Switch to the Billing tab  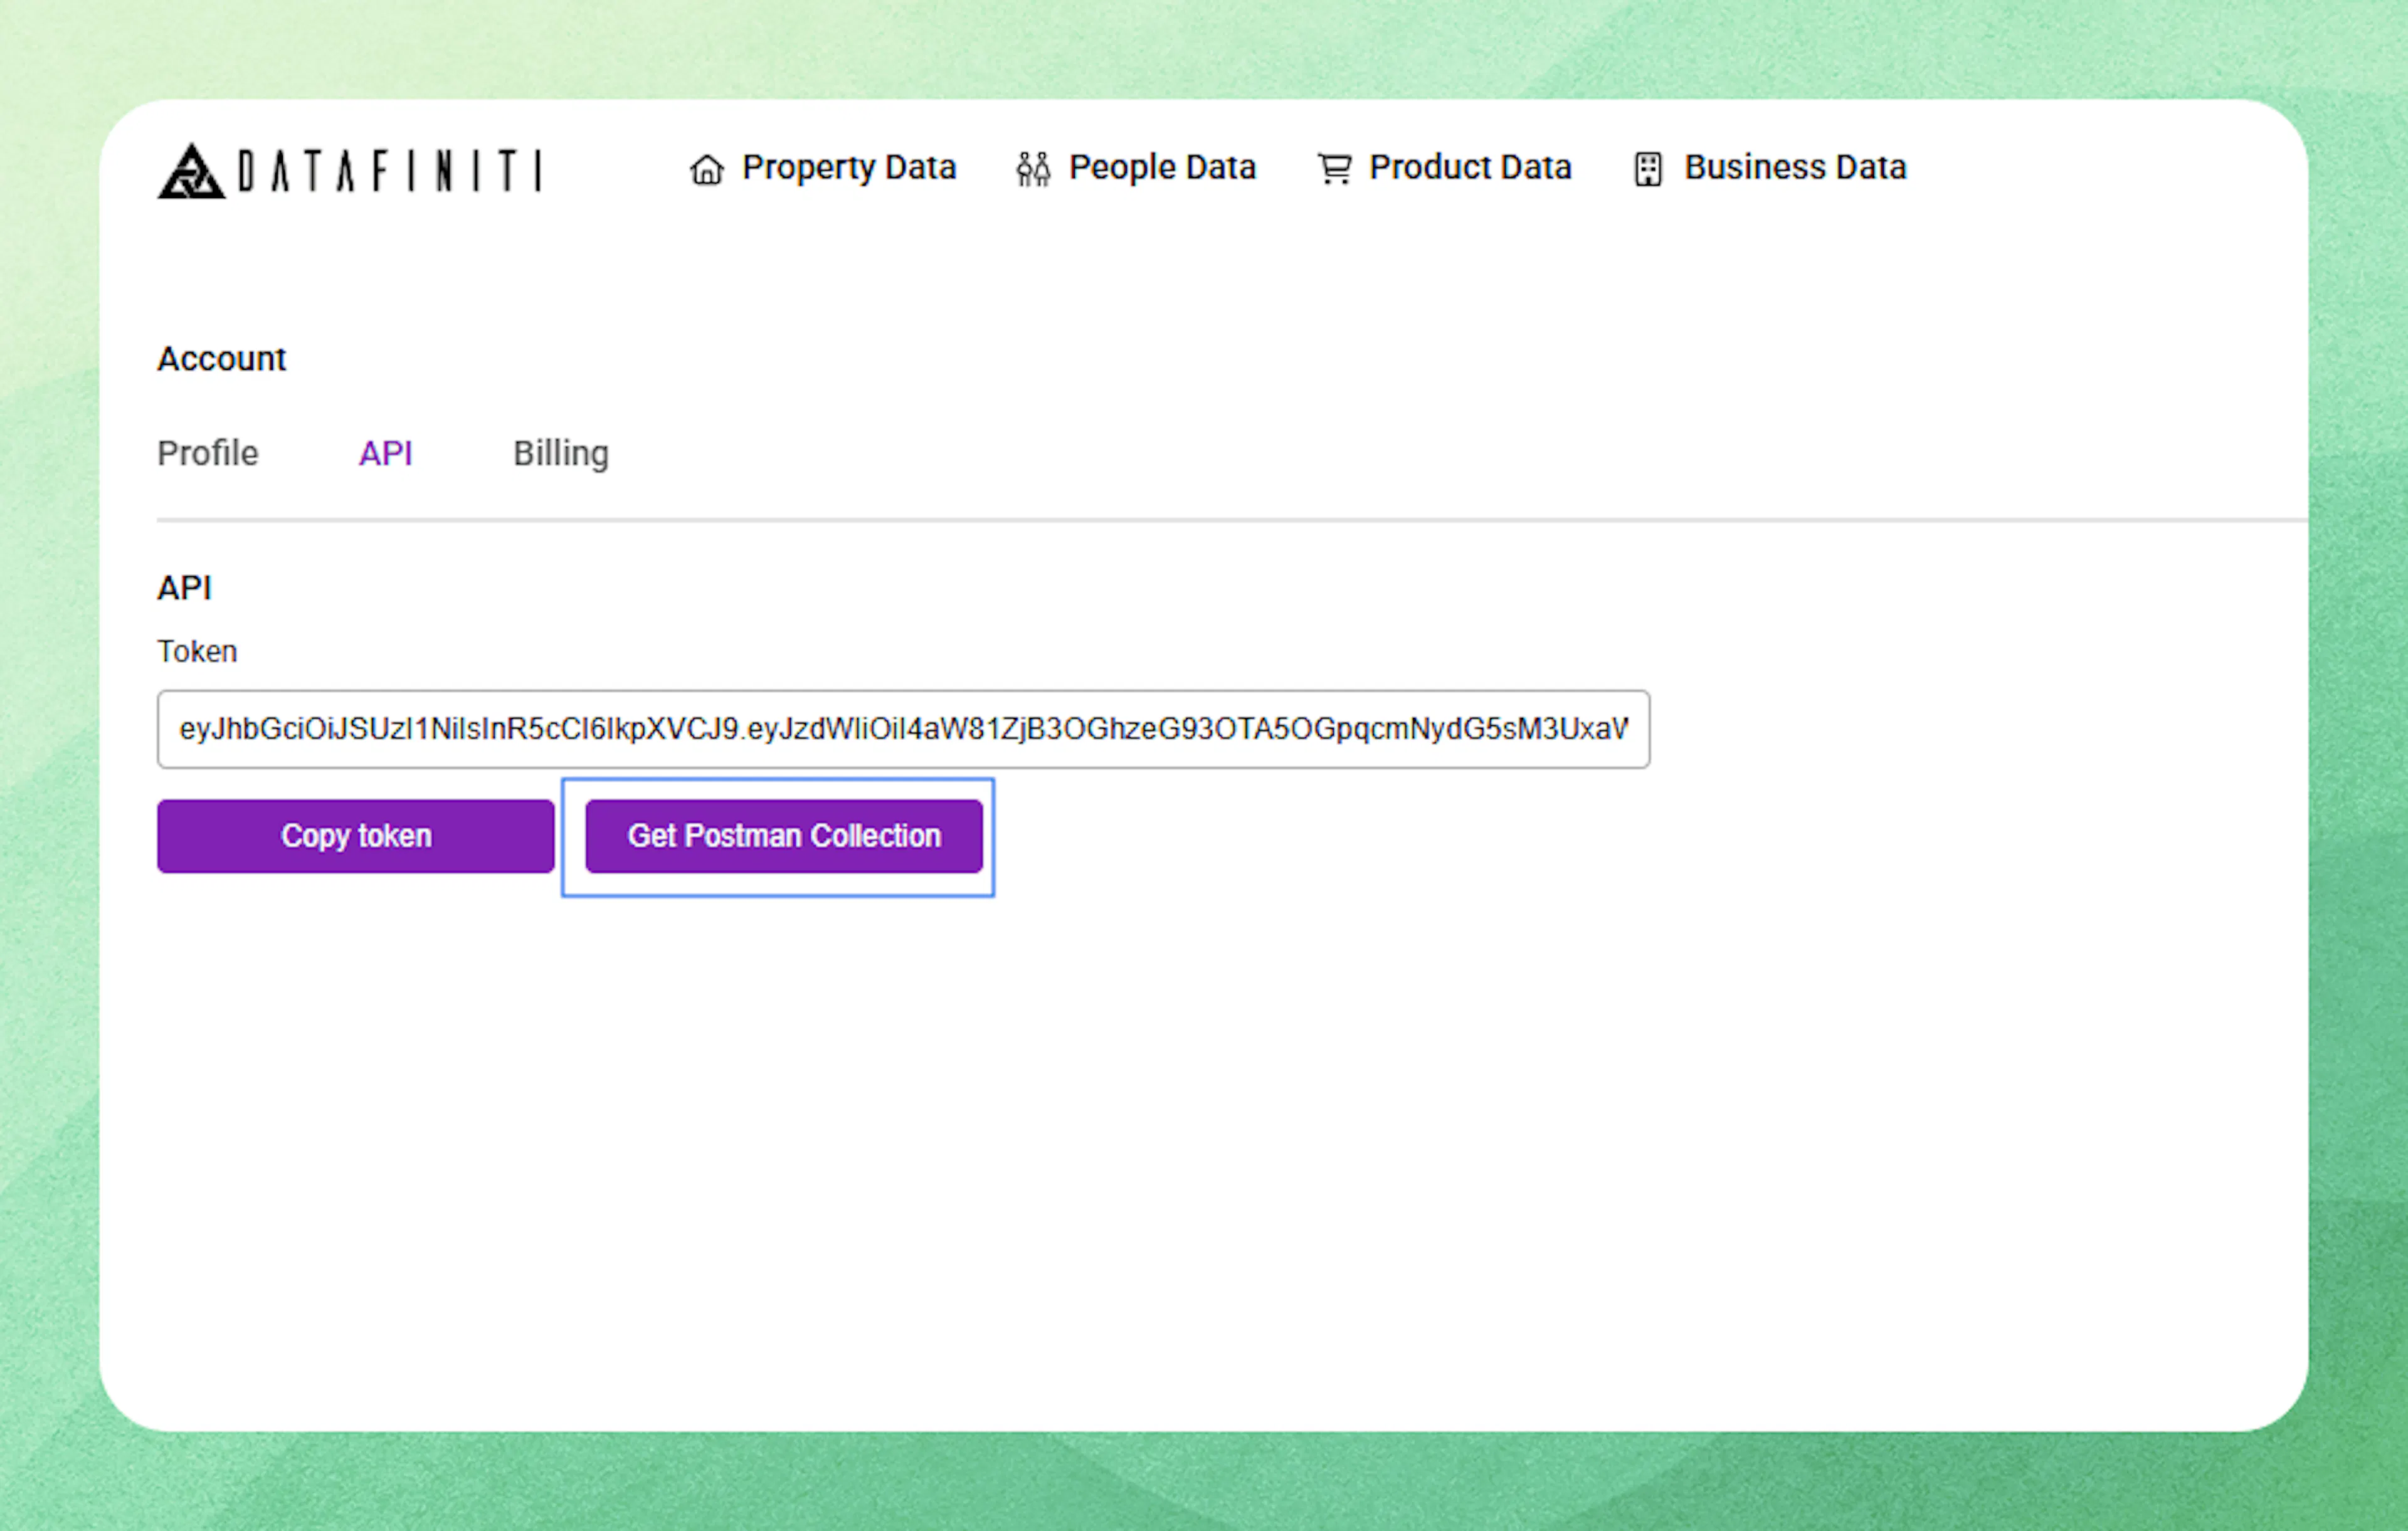click(x=561, y=454)
